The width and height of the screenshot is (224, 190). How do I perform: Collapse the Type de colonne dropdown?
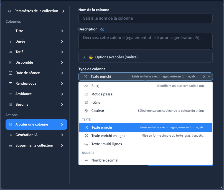tap(209, 77)
